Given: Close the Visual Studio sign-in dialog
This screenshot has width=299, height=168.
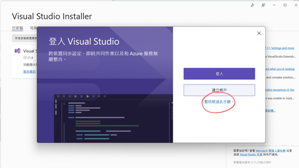Looking at the screenshot, I should click(259, 33).
